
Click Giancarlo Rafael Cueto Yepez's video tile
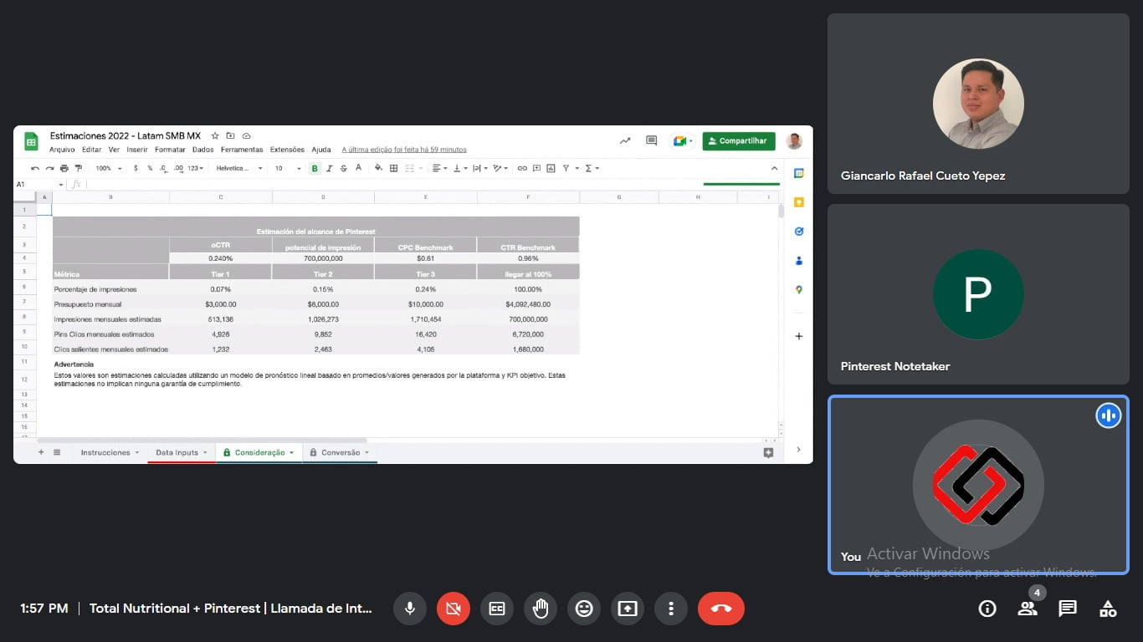pyautogui.click(x=978, y=104)
